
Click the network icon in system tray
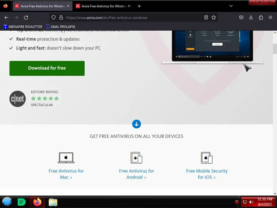pos(245,202)
